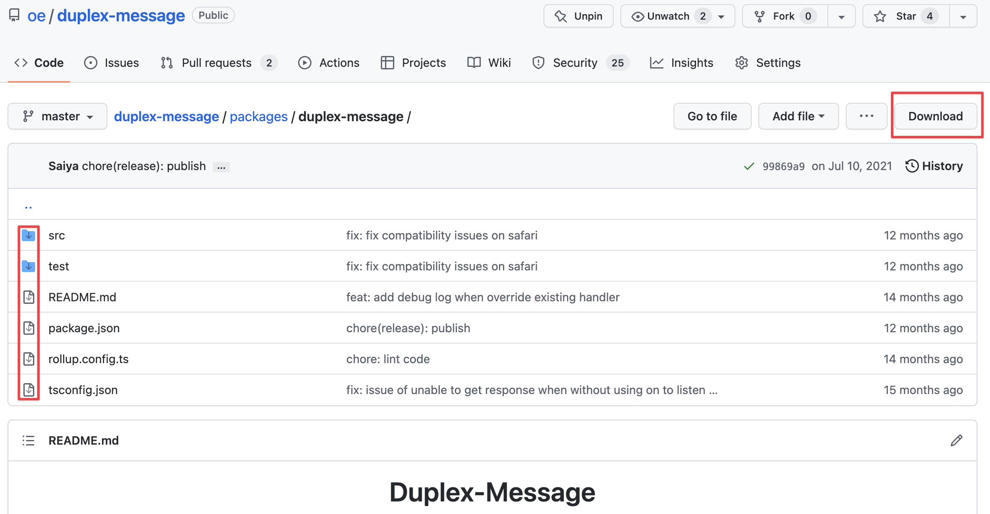Click tsconfig.json file download icon
The width and height of the screenshot is (990, 514).
click(x=28, y=390)
